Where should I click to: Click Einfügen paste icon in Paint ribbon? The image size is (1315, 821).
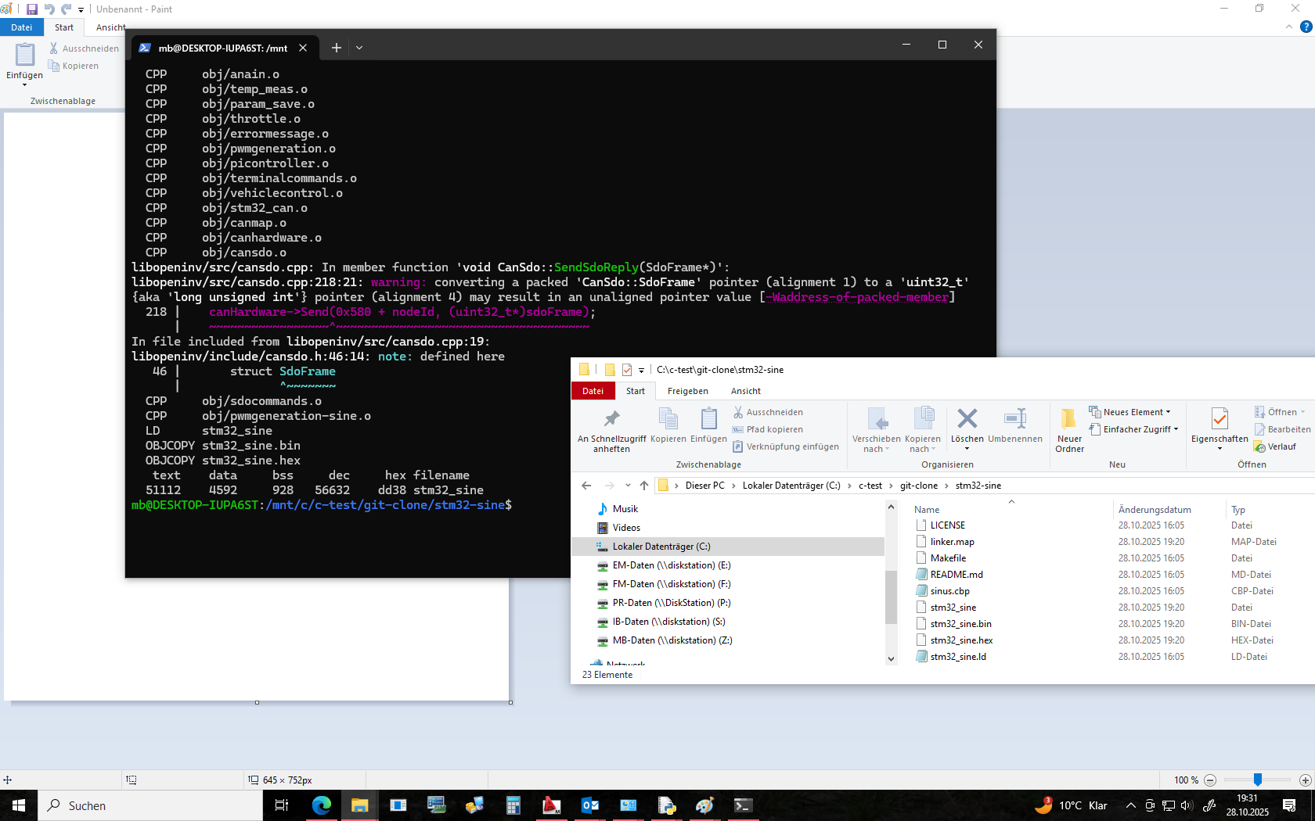(x=25, y=56)
